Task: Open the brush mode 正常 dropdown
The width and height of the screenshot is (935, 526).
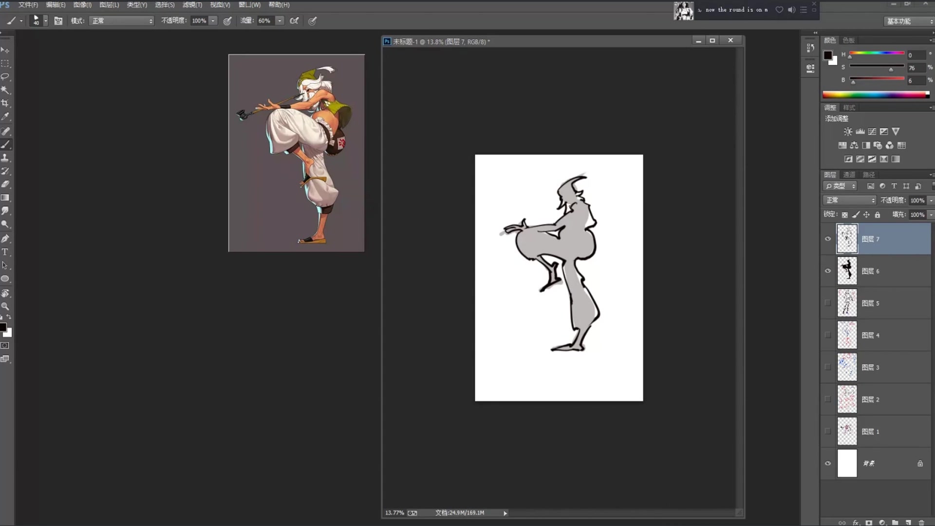Action: pos(122,21)
